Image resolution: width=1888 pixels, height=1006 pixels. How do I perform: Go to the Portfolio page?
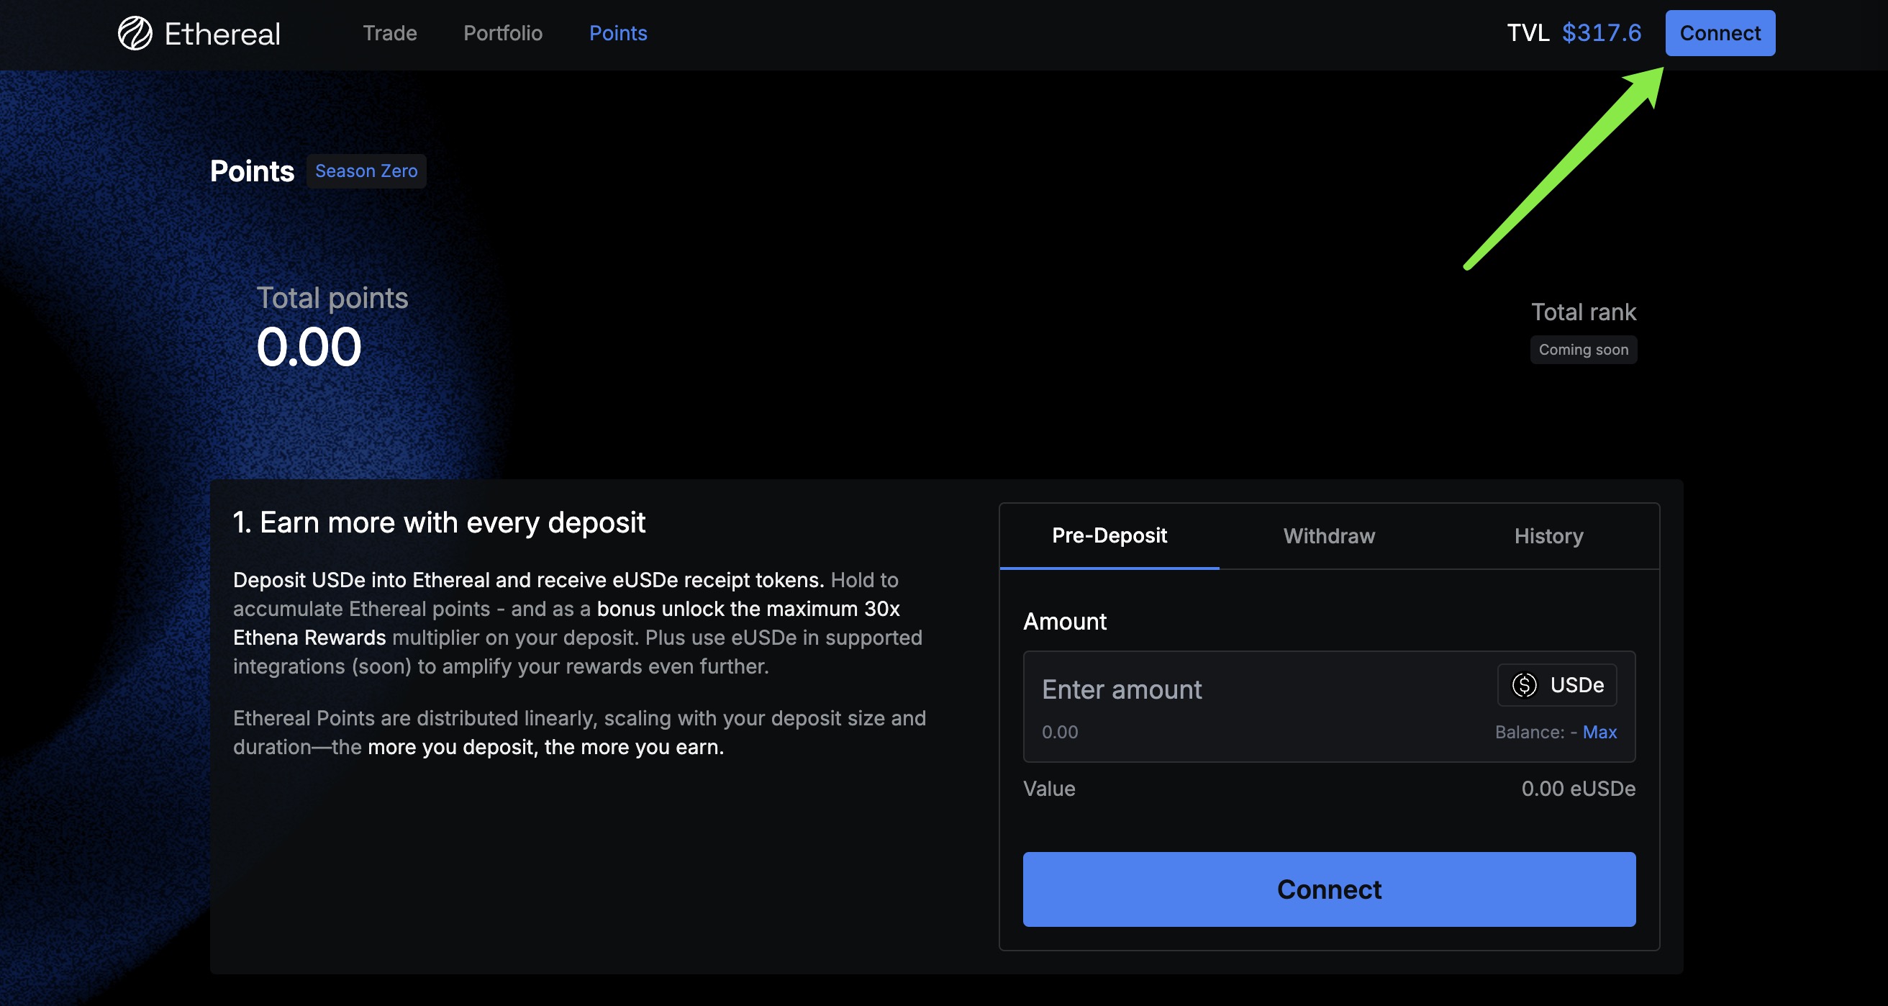point(503,33)
